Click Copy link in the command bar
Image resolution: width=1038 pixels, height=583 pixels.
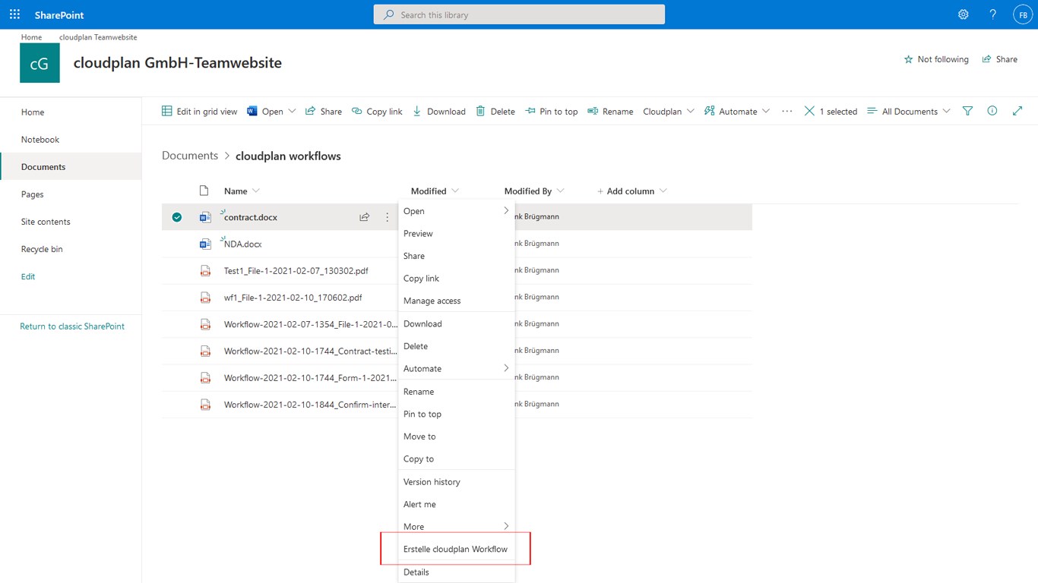[378, 111]
